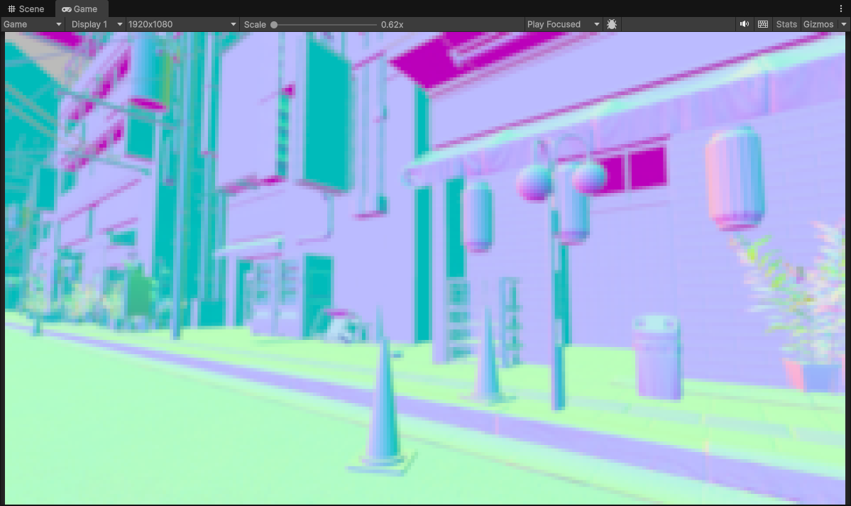Select the Game tab
The height and width of the screenshot is (506, 851).
tap(79, 9)
